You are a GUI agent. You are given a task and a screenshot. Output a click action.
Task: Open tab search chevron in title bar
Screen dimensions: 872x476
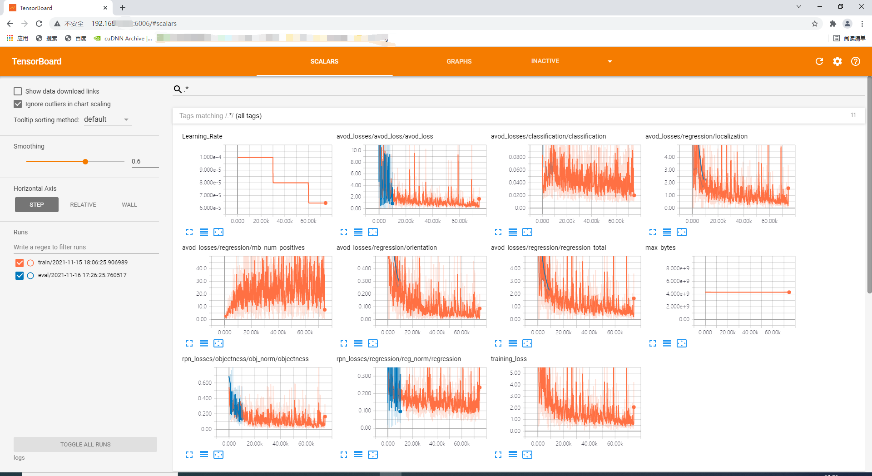(x=799, y=6)
